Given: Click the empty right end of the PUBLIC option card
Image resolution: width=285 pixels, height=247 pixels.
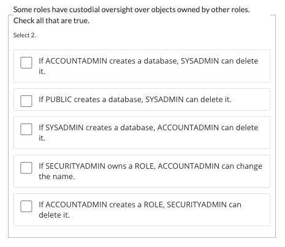Looking at the screenshot, I should click(x=251, y=100).
